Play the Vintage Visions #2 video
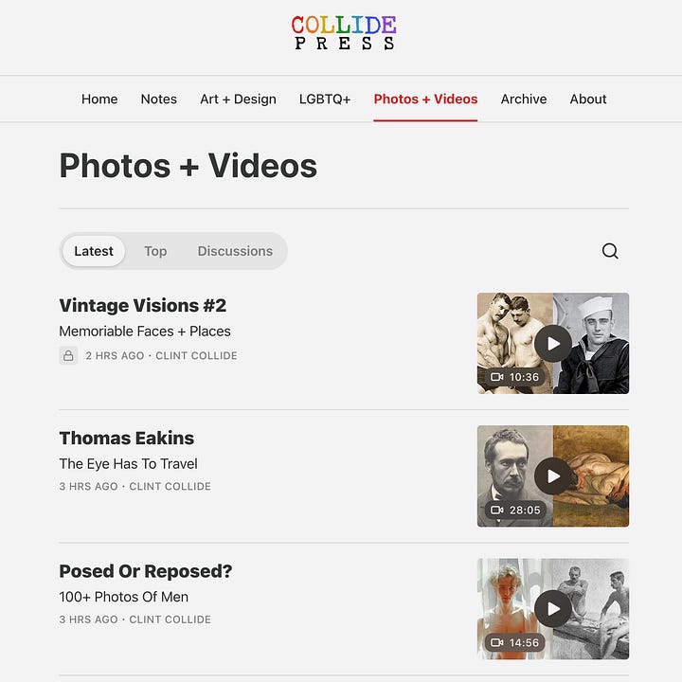The image size is (682, 682). [x=553, y=344]
